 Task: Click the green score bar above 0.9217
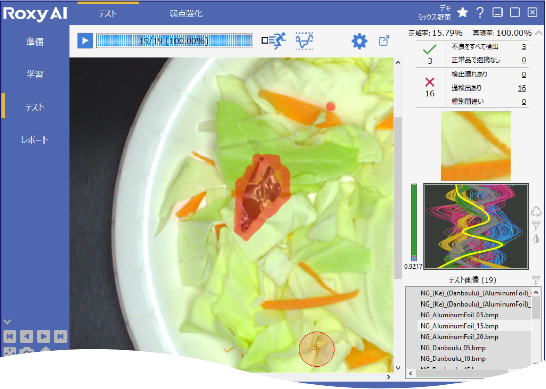(414, 223)
